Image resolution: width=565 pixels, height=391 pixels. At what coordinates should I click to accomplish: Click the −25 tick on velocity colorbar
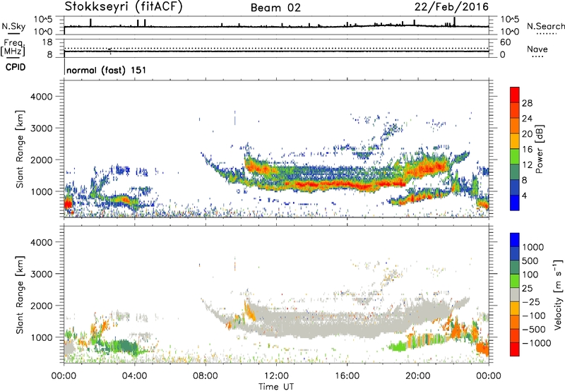(x=530, y=302)
